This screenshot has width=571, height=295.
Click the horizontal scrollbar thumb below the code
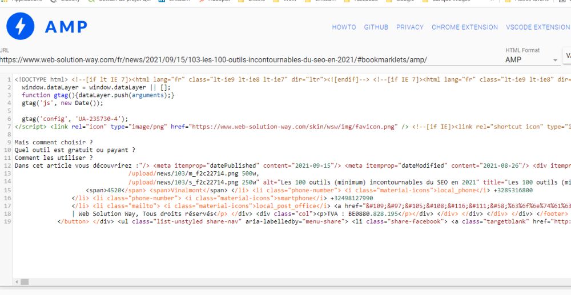25,282
